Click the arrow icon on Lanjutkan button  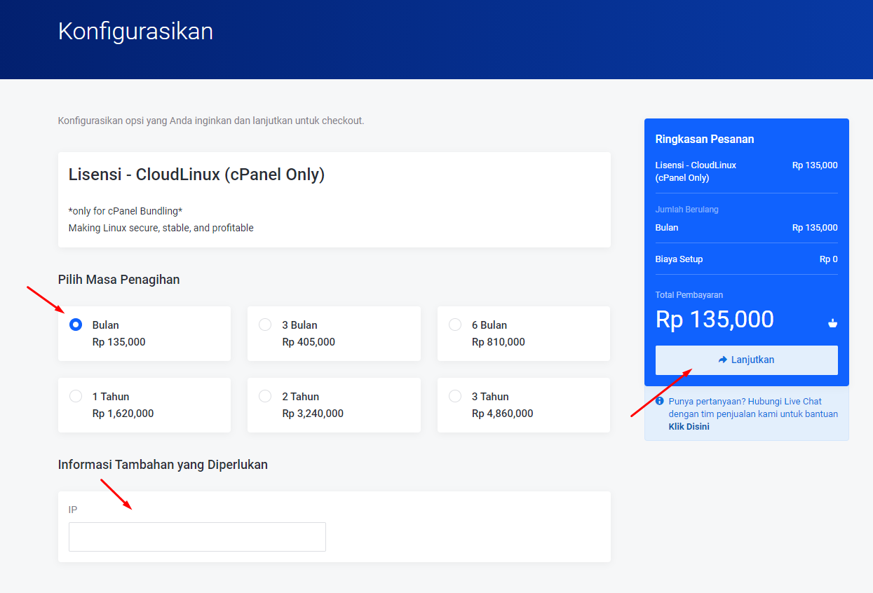coord(723,360)
